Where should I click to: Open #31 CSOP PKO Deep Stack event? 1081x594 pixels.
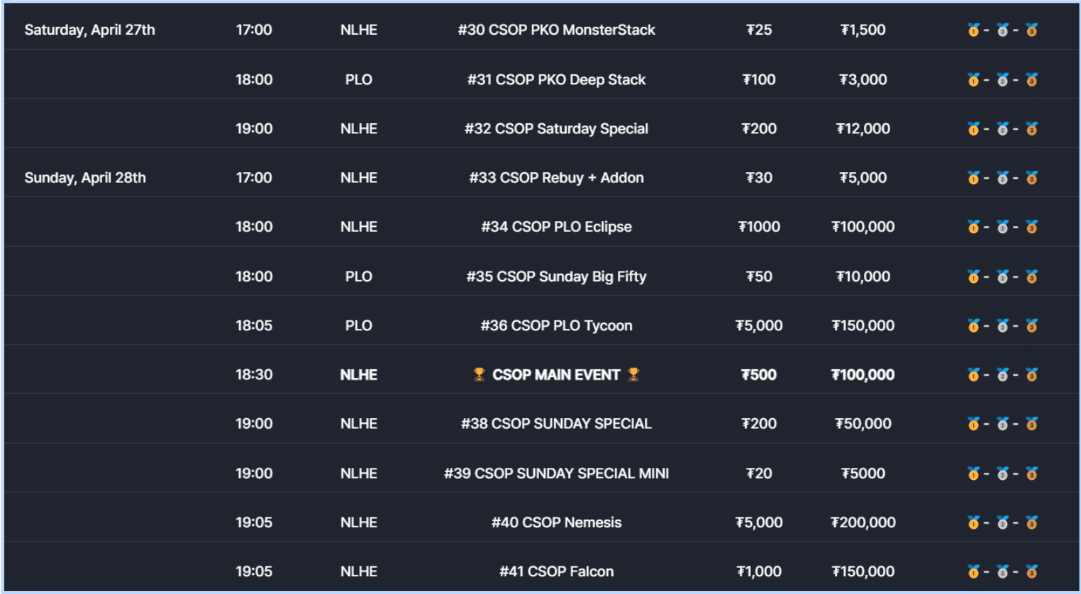(x=556, y=79)
